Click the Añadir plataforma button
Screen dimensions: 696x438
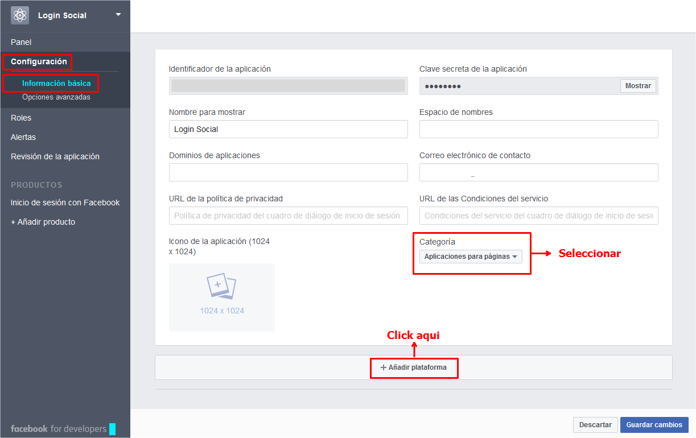(x=414, y=367)
